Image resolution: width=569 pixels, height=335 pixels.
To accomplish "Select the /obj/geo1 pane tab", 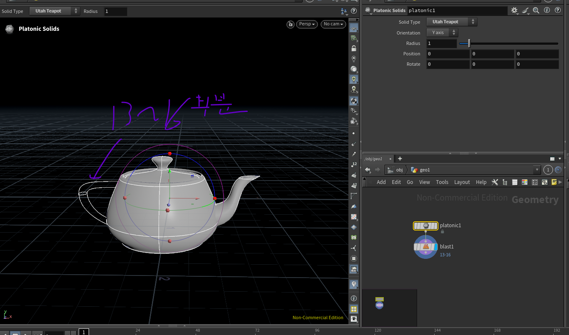I will click(373, 159).
